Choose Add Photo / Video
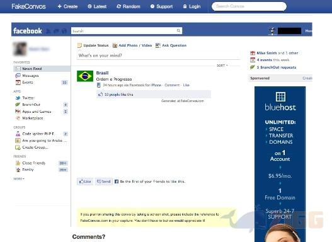 [x=132, y=45]
